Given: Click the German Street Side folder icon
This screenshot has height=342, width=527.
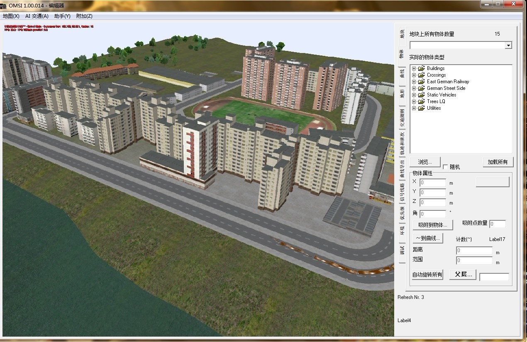Looking at the screenshot, I should pyautogui.click(x=422, y=88).
